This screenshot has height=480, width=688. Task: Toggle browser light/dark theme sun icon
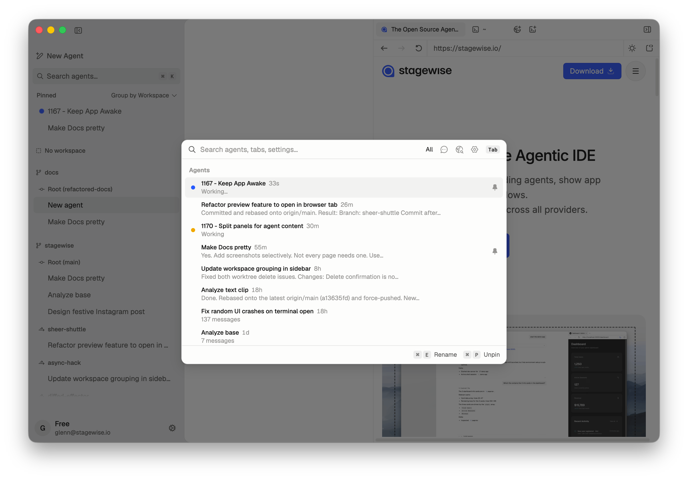click(632, 48)
